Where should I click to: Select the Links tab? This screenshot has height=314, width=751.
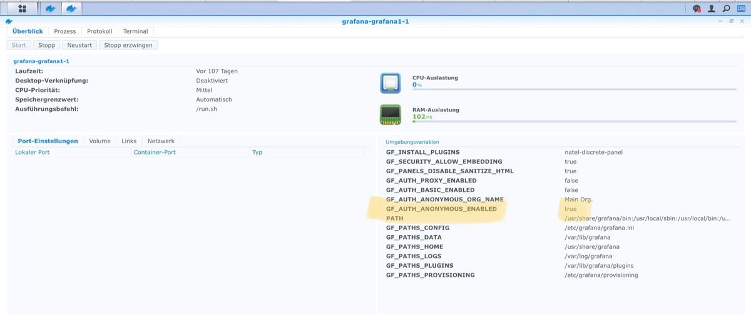click(129, 141)
